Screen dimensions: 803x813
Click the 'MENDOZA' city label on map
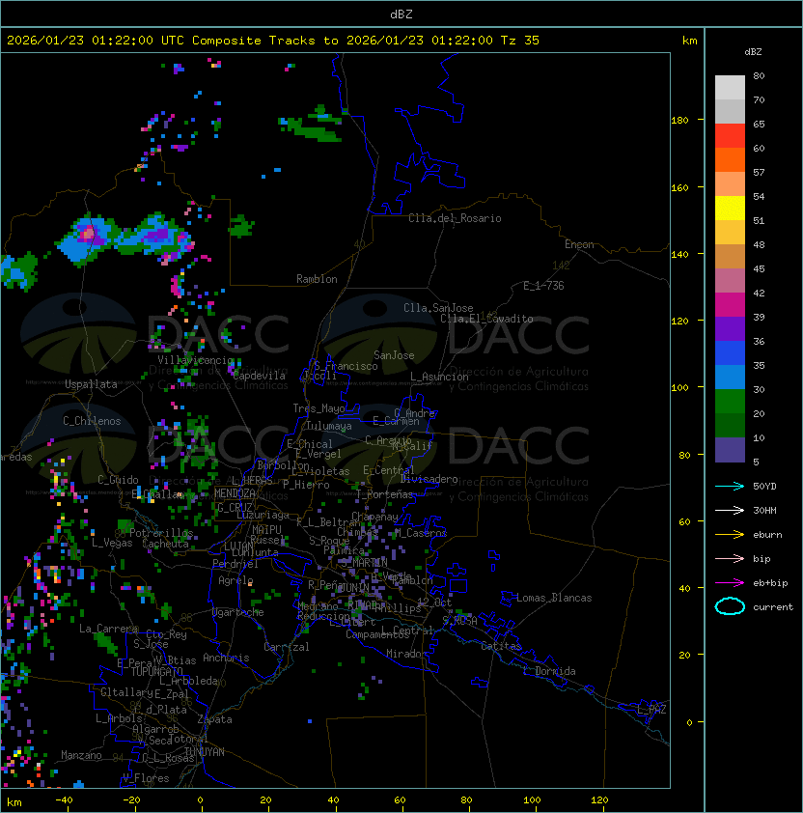(x=235, y=493)
